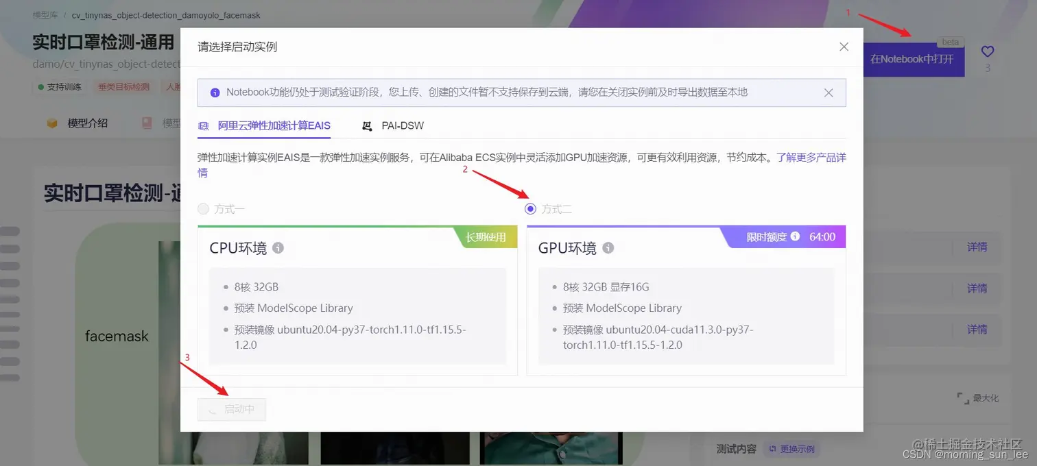Click the 启动中 start button

click(x=231, y=409)
